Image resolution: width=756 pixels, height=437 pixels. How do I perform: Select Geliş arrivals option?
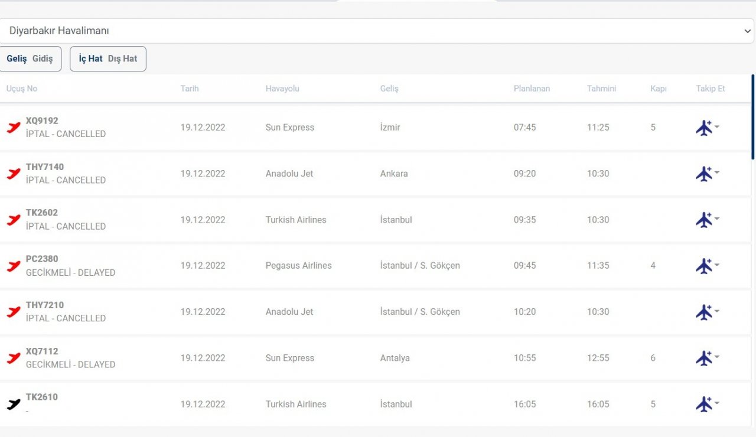(17, 59)
